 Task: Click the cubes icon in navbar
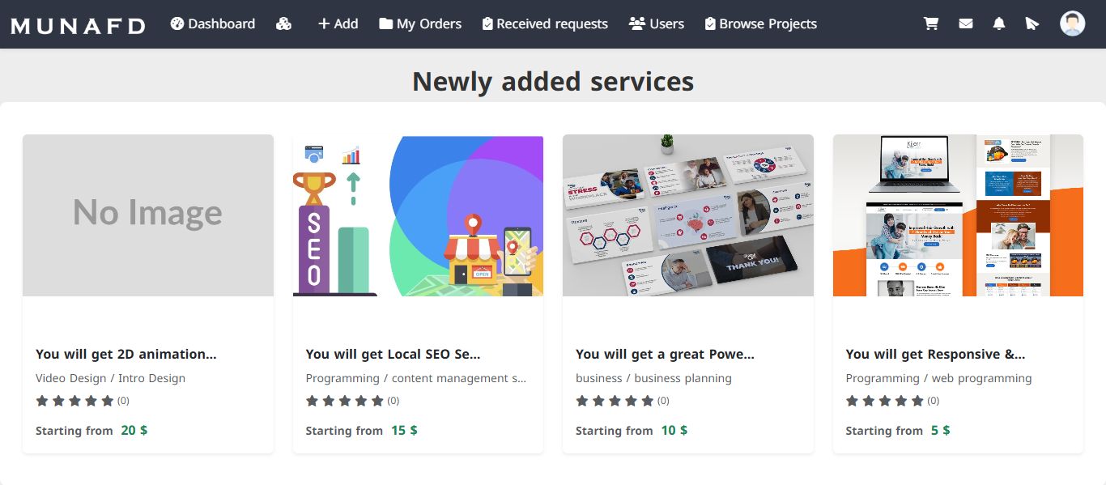(x=283, y=24)
